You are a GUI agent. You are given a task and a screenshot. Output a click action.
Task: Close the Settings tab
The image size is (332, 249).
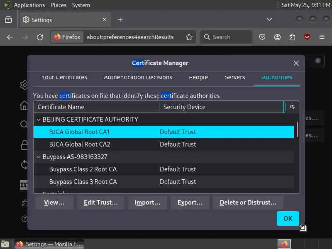105,20
